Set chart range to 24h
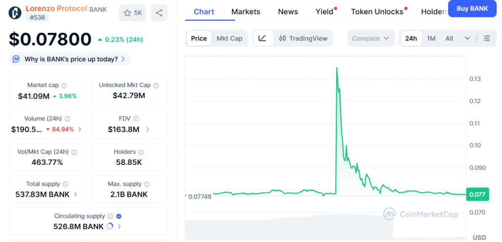The image size is (502, 242). (x=411, y=38)
